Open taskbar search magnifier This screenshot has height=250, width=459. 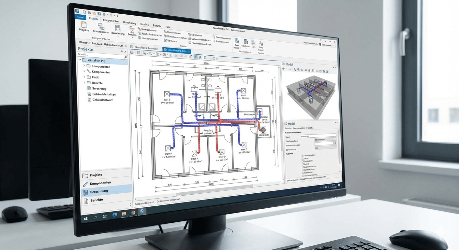(x=96, y=218)
